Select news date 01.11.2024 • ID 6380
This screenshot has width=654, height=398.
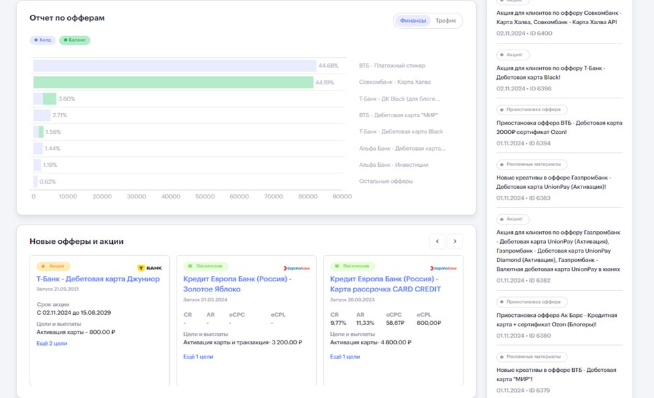point(523,335)
